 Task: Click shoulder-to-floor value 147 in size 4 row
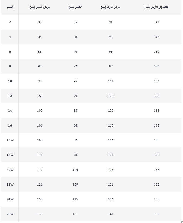(x=156, y=37)
